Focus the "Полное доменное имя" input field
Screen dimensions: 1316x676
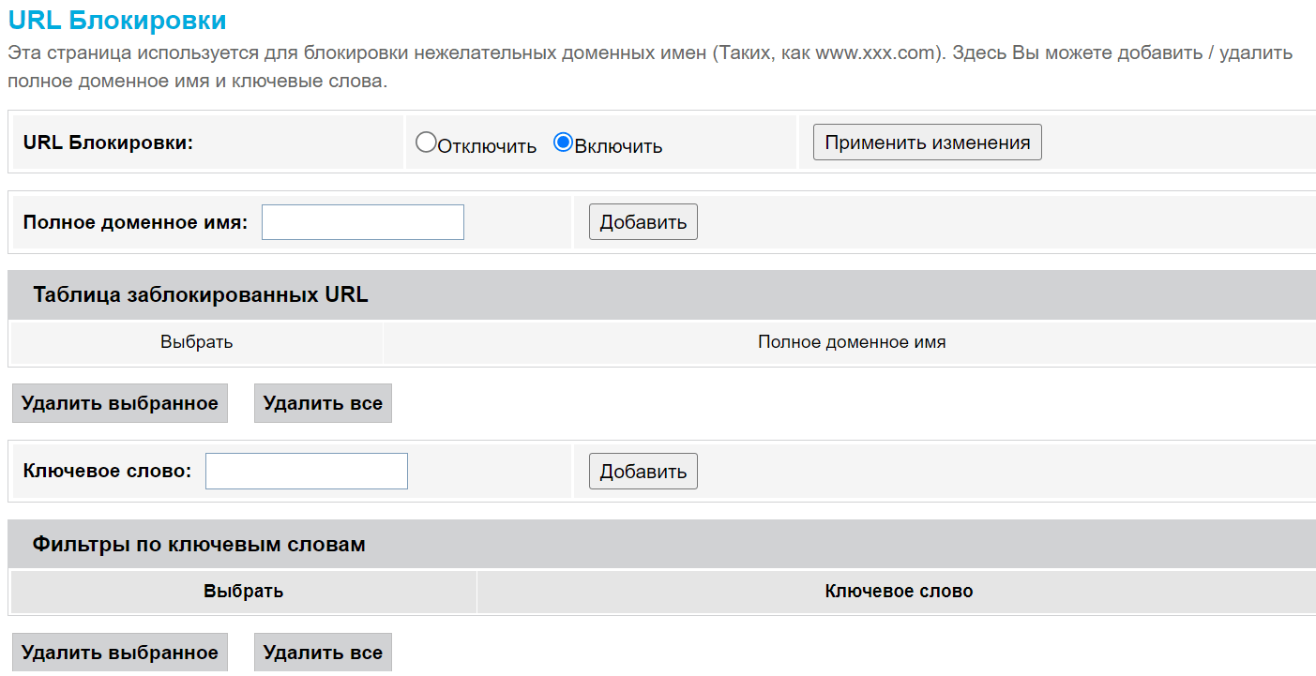point(362,222)
